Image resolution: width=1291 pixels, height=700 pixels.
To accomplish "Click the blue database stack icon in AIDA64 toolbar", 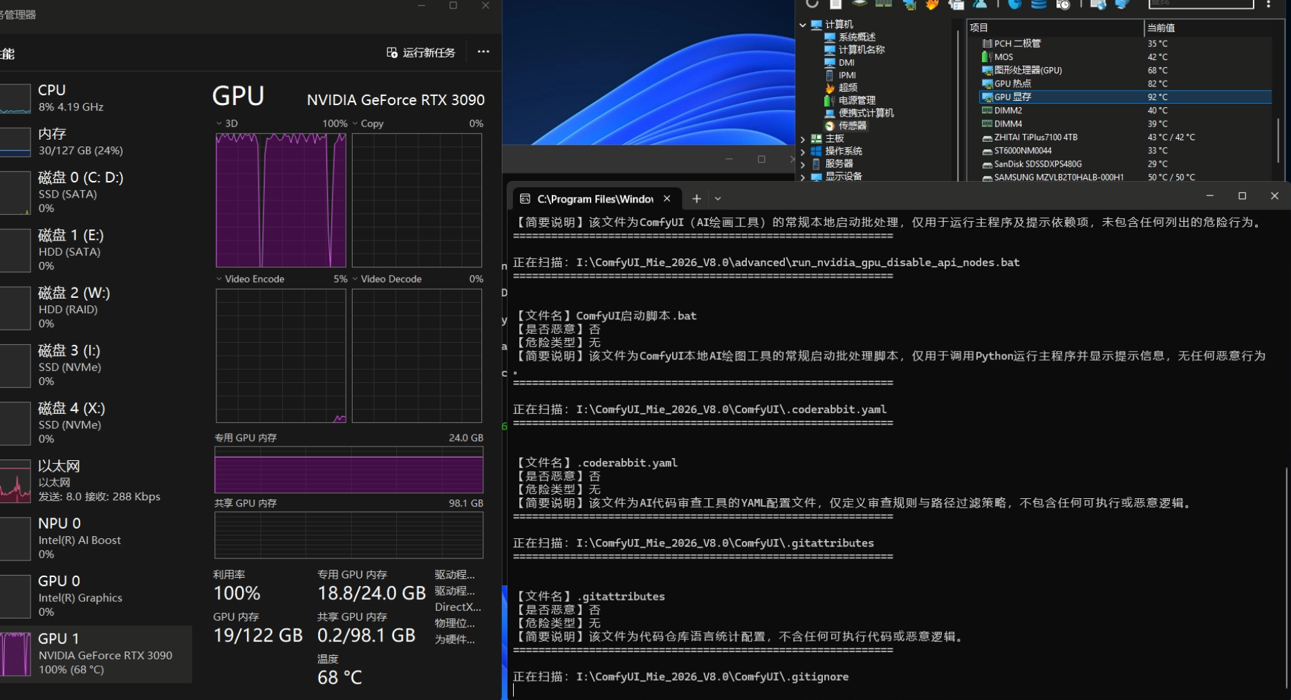I will click(1039, 4).
